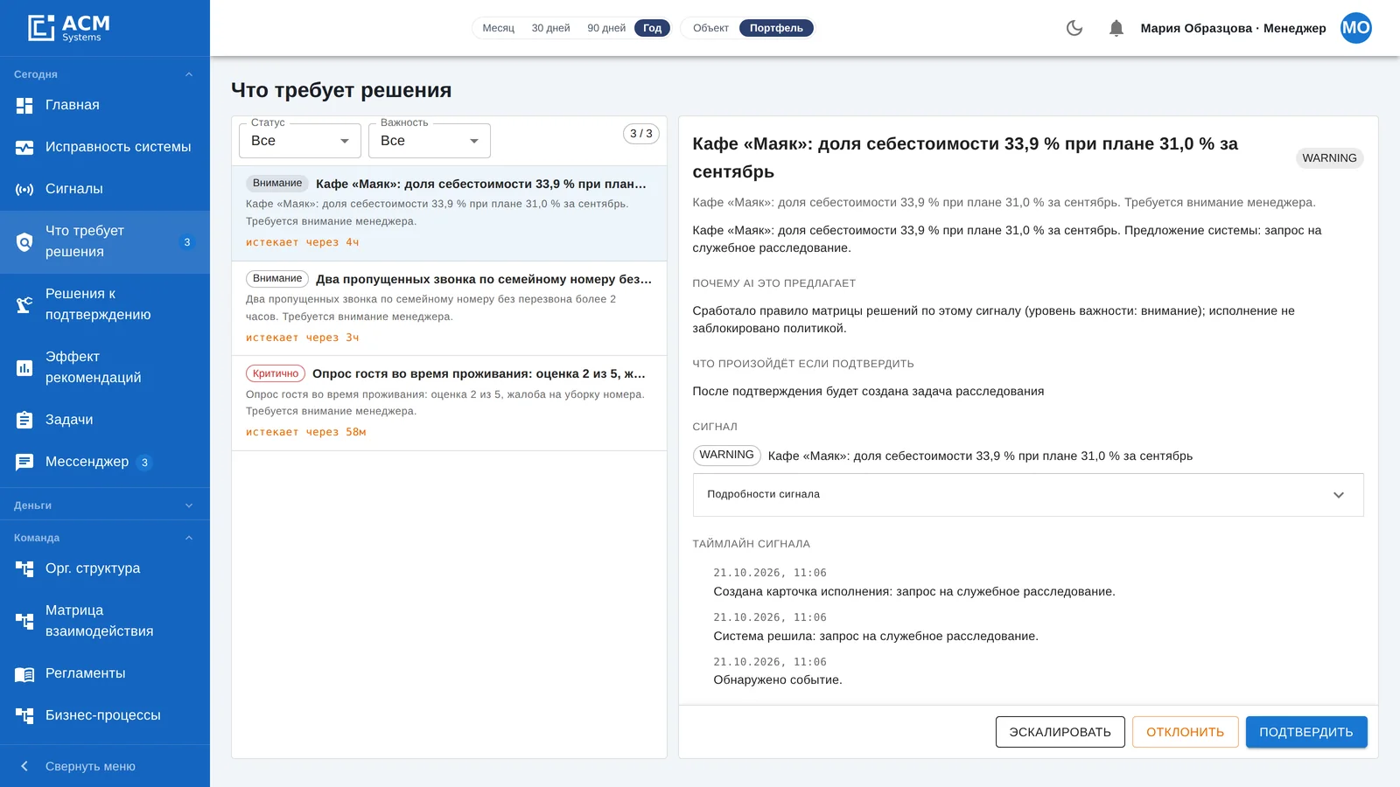Click the ЭСКАЛИРОВАТЬ button
1400x787 pixels.
[x=1060, y=732]
